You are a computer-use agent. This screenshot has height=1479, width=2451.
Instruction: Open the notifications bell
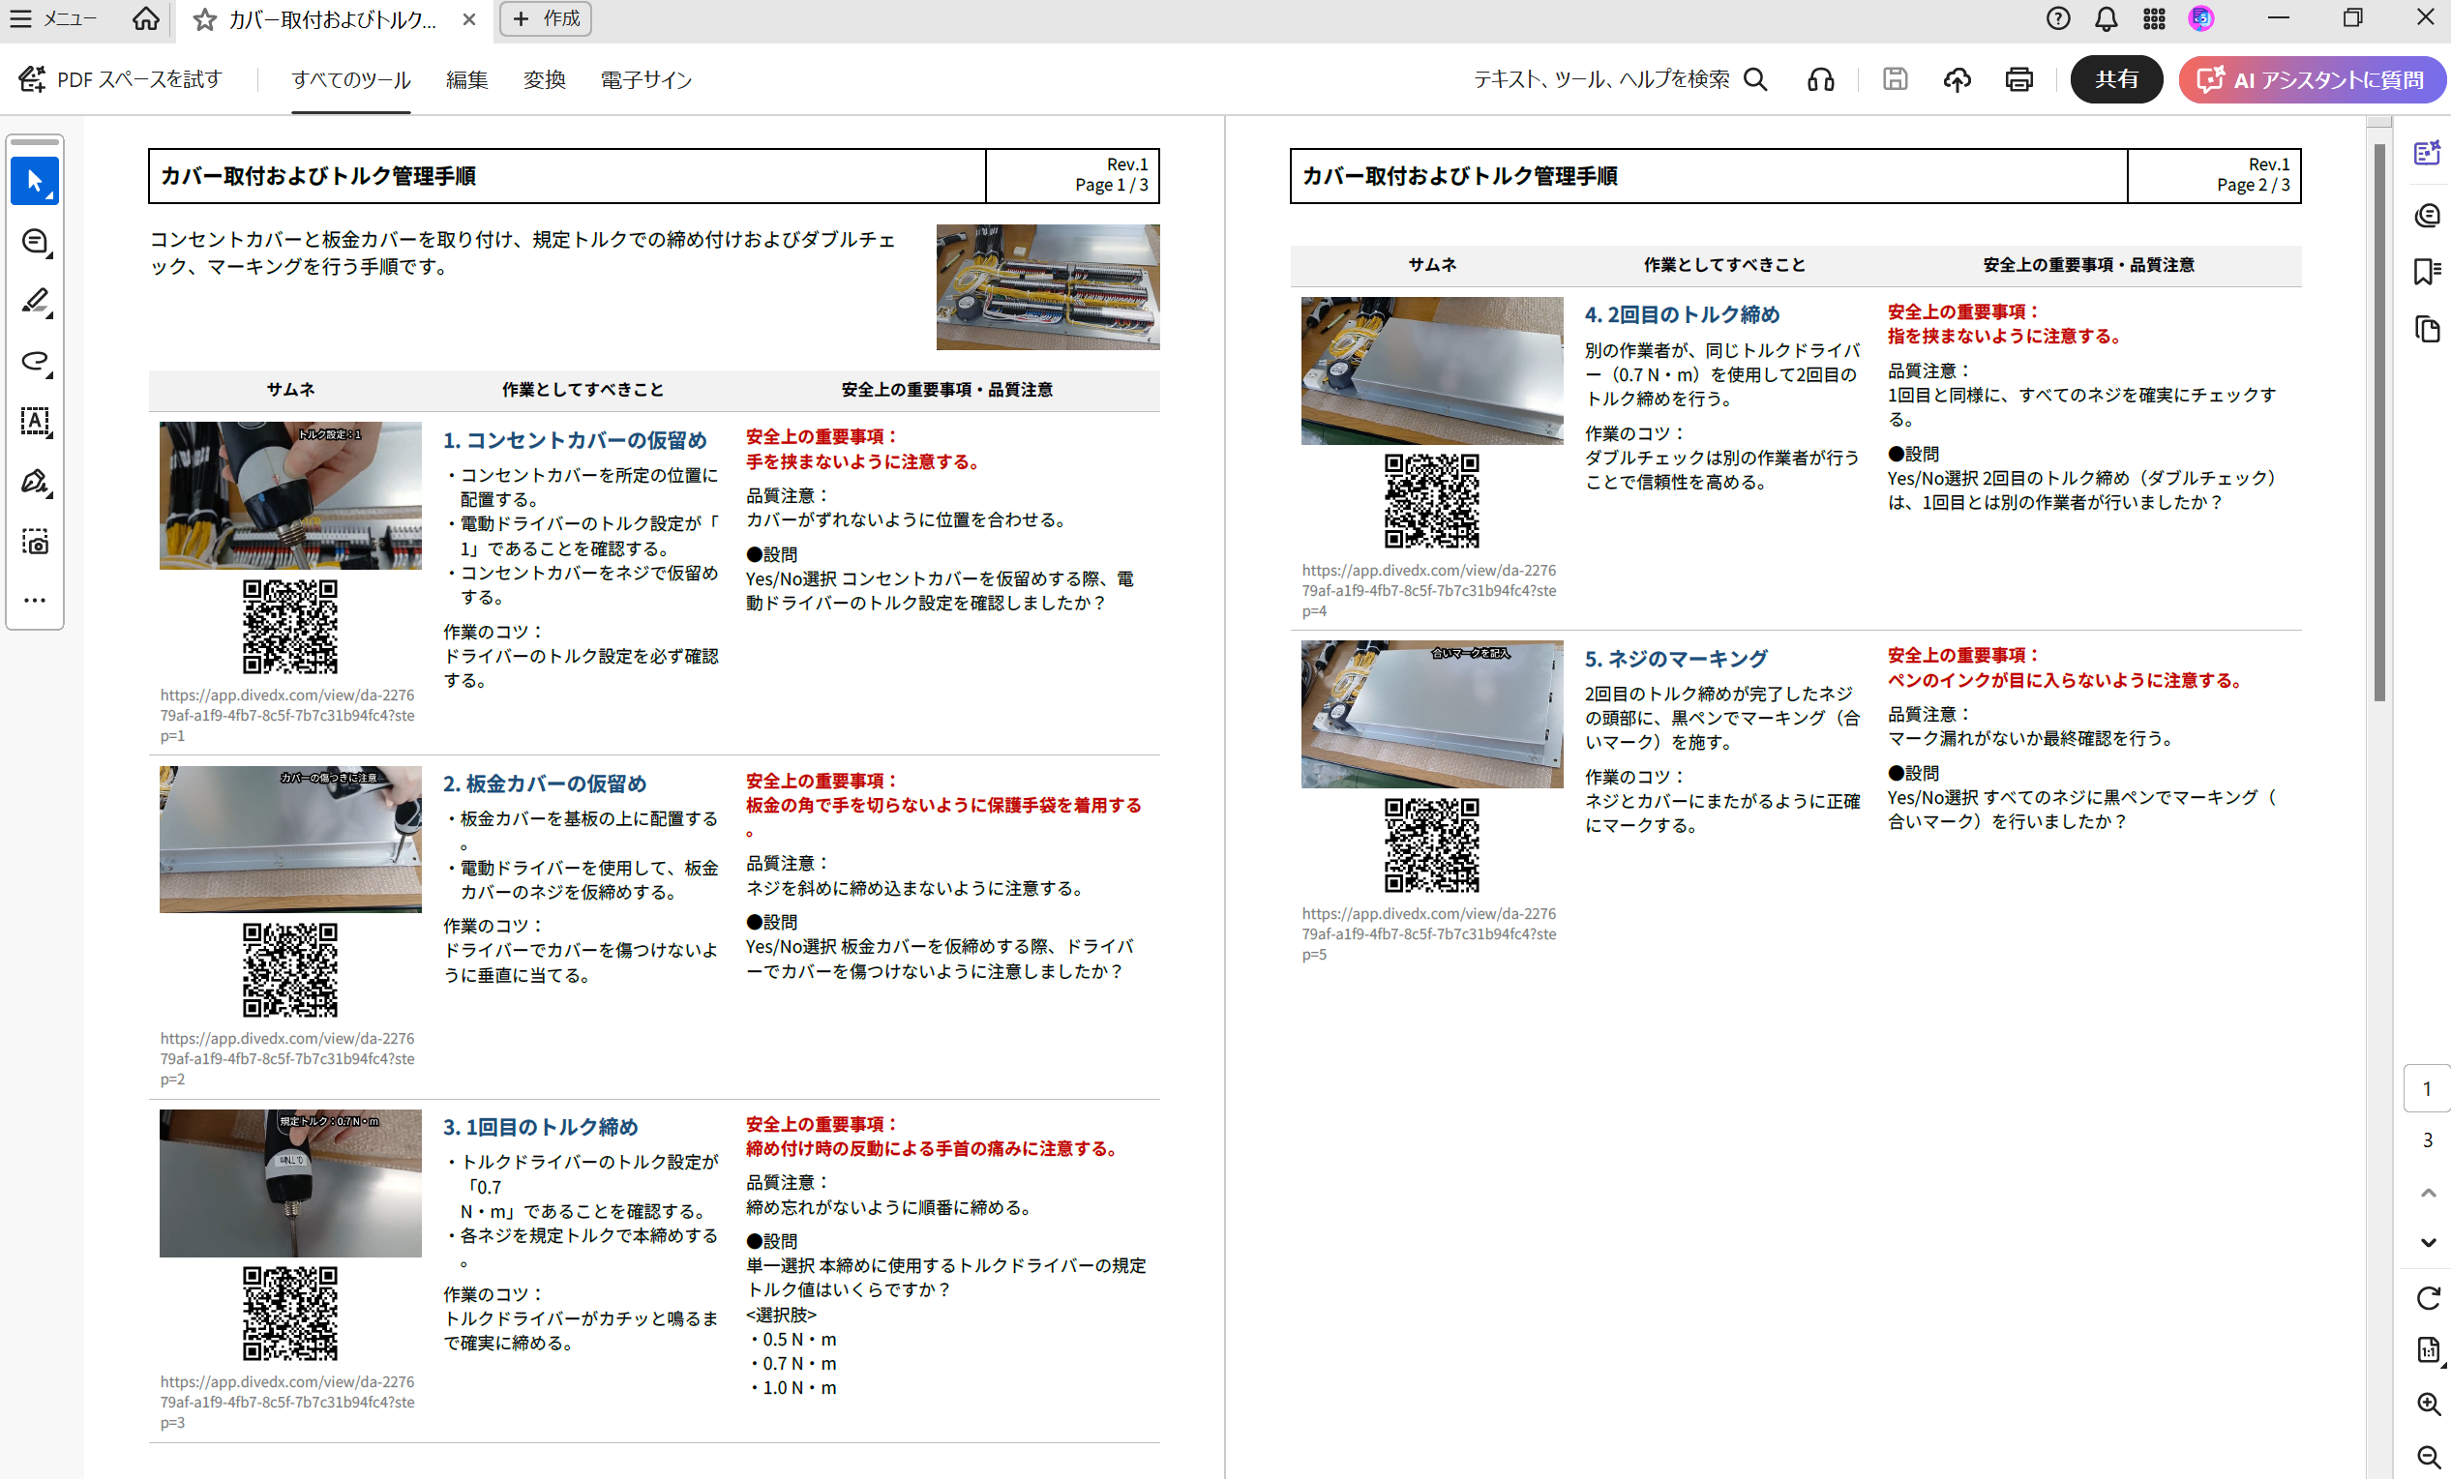coord(2106,19)
